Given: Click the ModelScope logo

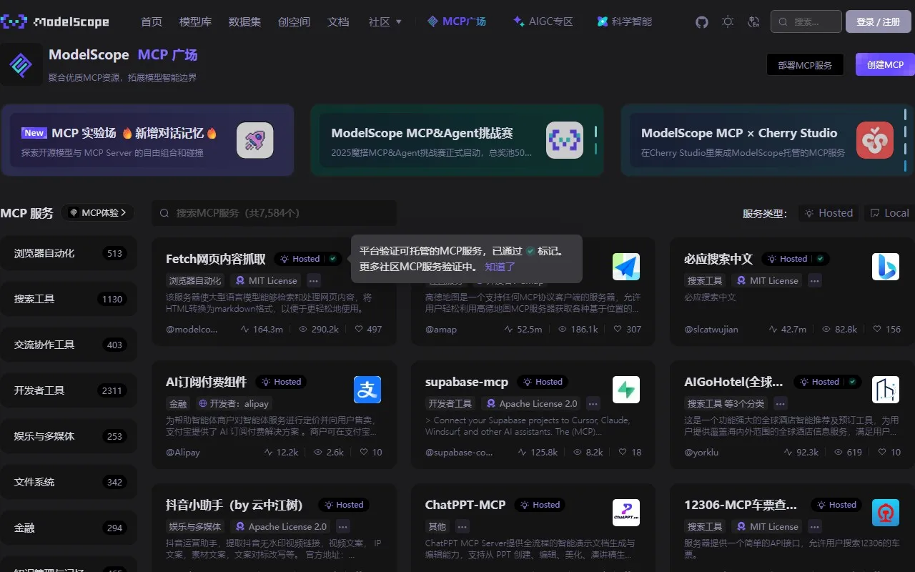Looking at the screenshot, I should [x=56, y=21].
